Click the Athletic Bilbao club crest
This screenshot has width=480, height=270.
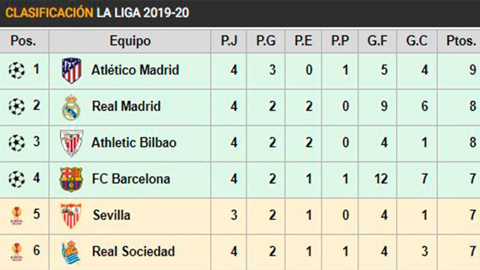coord(72,143)
